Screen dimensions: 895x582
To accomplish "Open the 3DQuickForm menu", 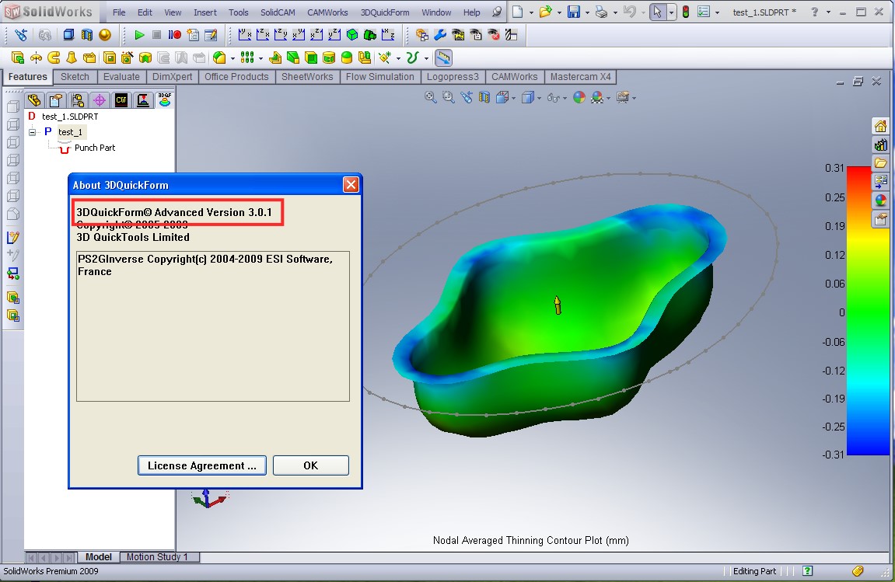I will click(385, 12).
